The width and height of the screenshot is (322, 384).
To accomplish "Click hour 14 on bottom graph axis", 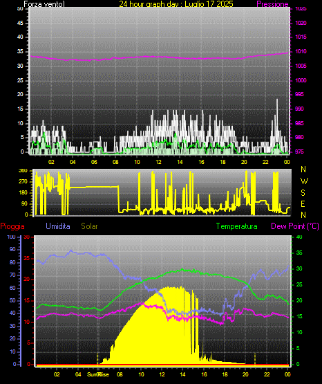I will click(182, 374).
